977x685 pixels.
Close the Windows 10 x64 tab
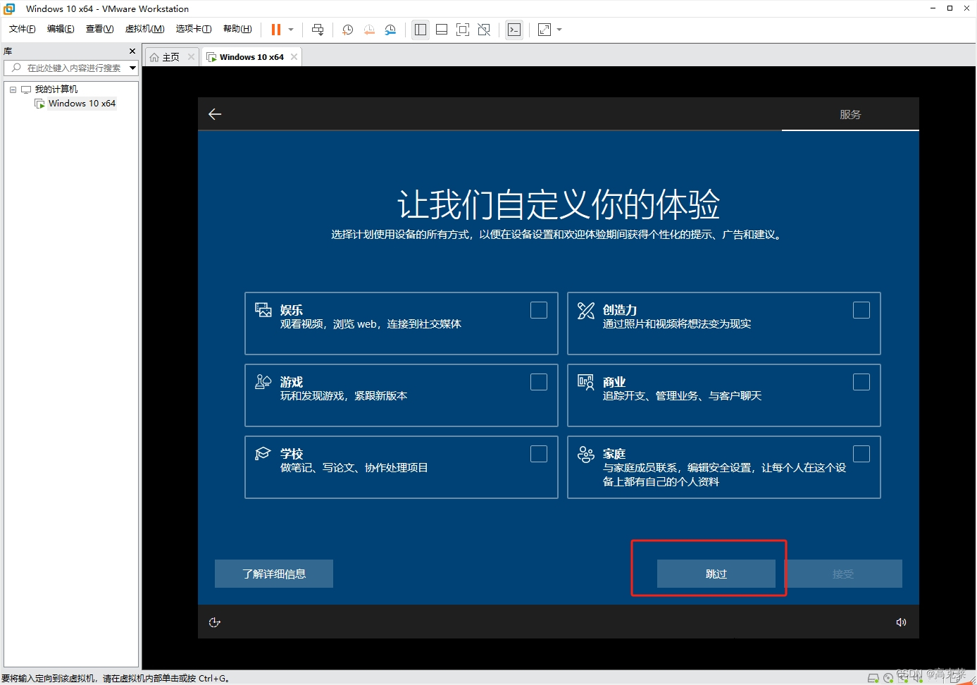[294, 57]
